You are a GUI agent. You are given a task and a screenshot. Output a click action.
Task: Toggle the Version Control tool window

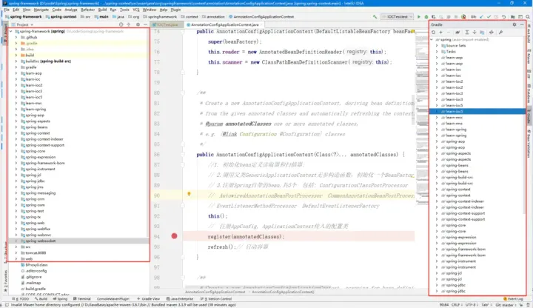(x=216, y=299)
